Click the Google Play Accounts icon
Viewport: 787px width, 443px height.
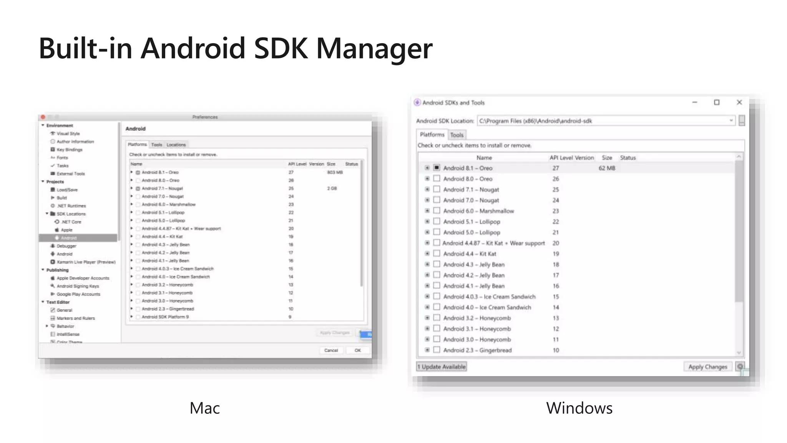53,294
